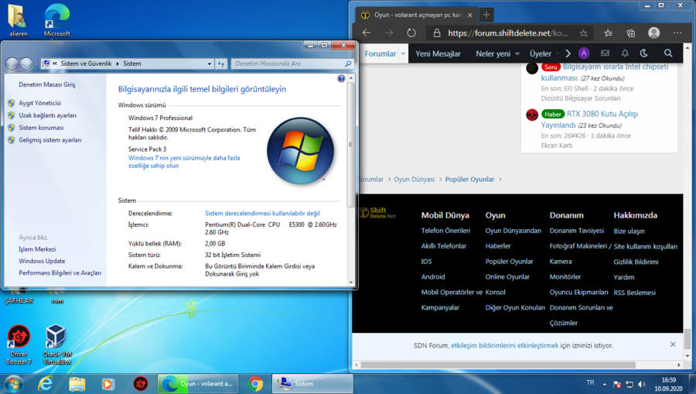Image resolution: width=696 pixels, height=394 pixels.
Task: Open Windows Explorer folder in taskbar
Action: click(x=77, y=384)
